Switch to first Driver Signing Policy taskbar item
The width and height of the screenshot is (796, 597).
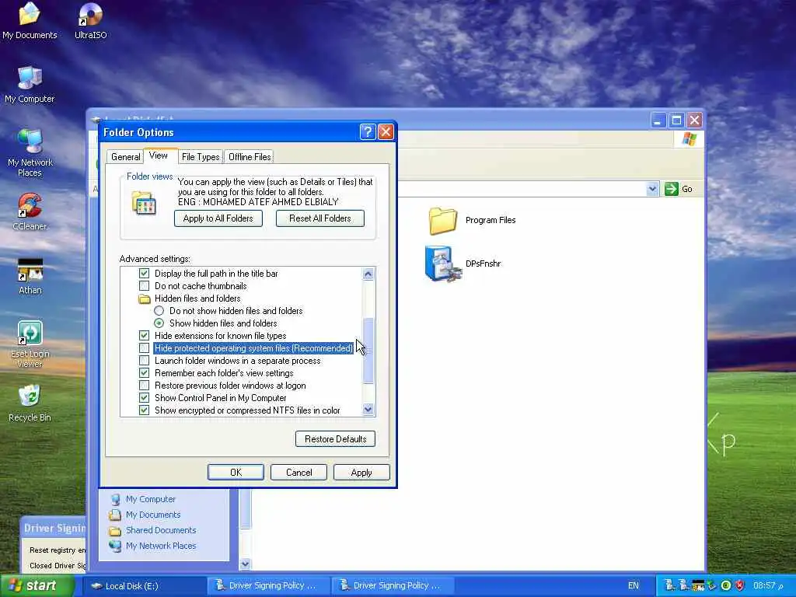[x=268, y=586]
